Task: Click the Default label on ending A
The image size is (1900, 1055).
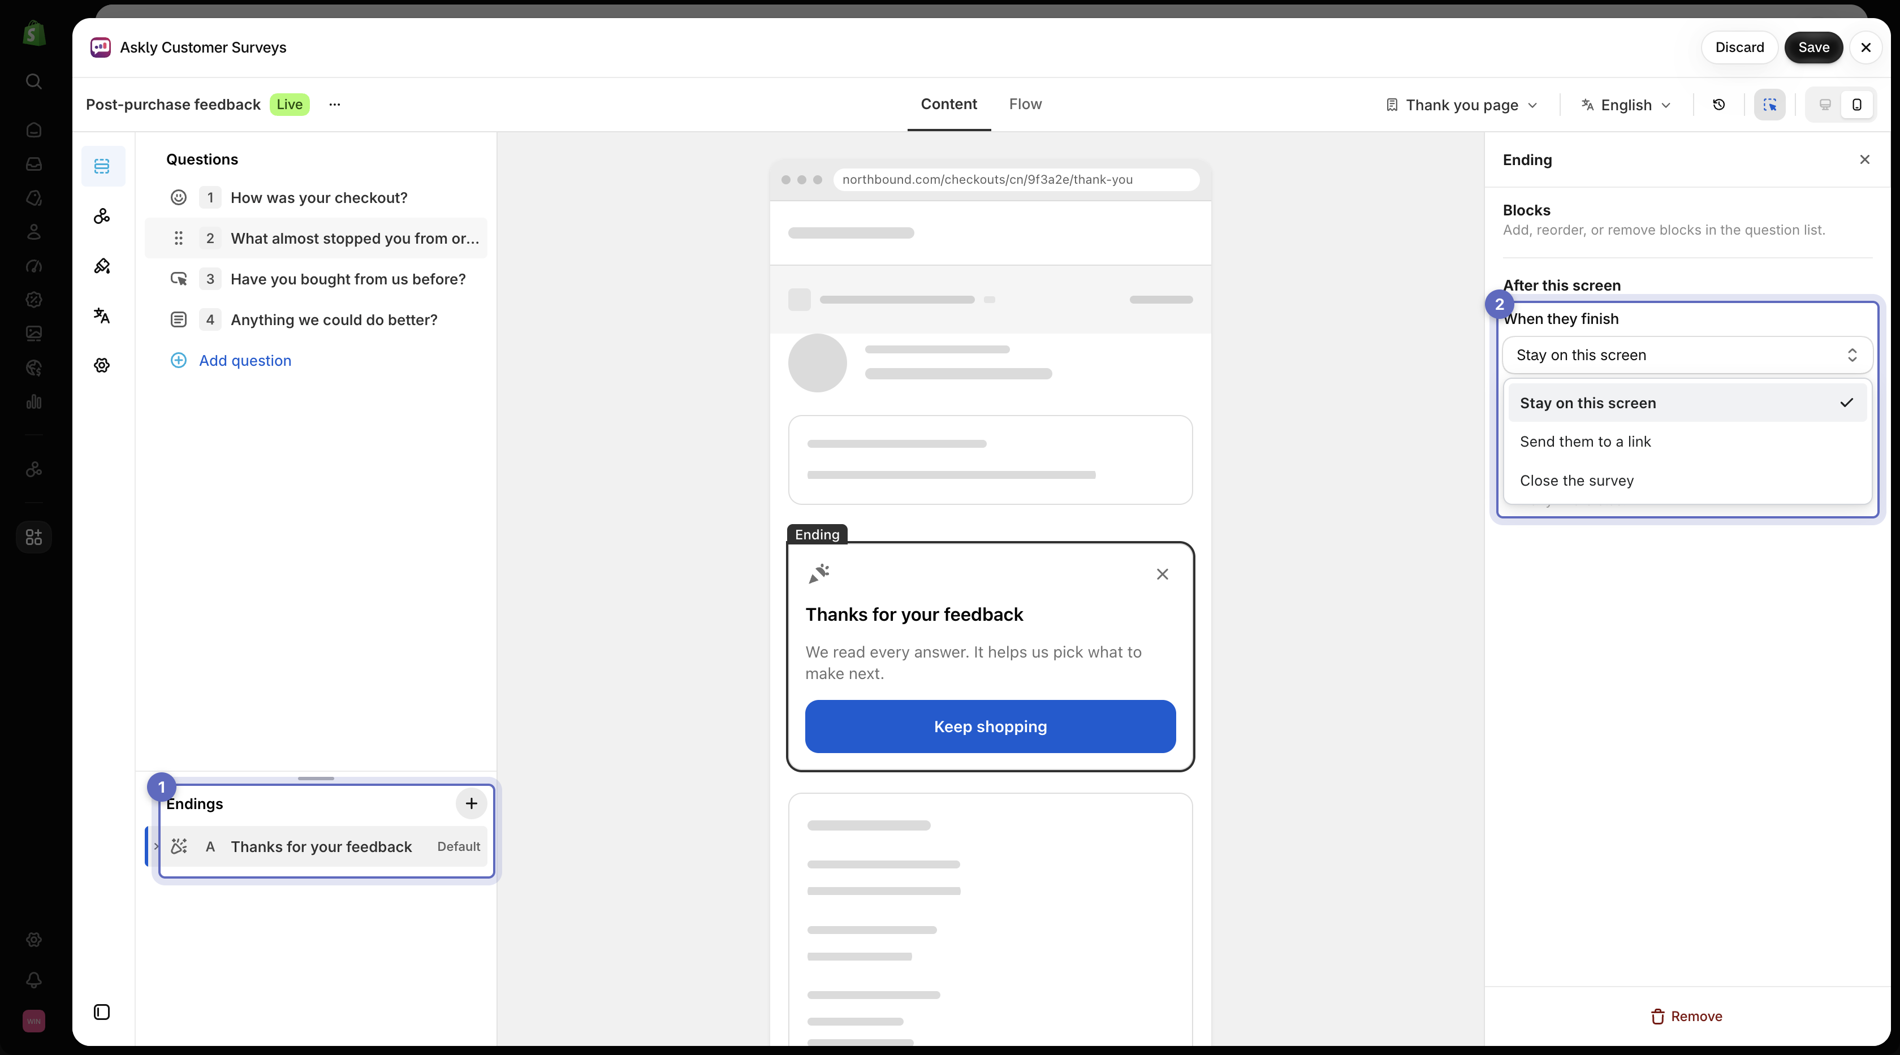Action: pos(459,846)
